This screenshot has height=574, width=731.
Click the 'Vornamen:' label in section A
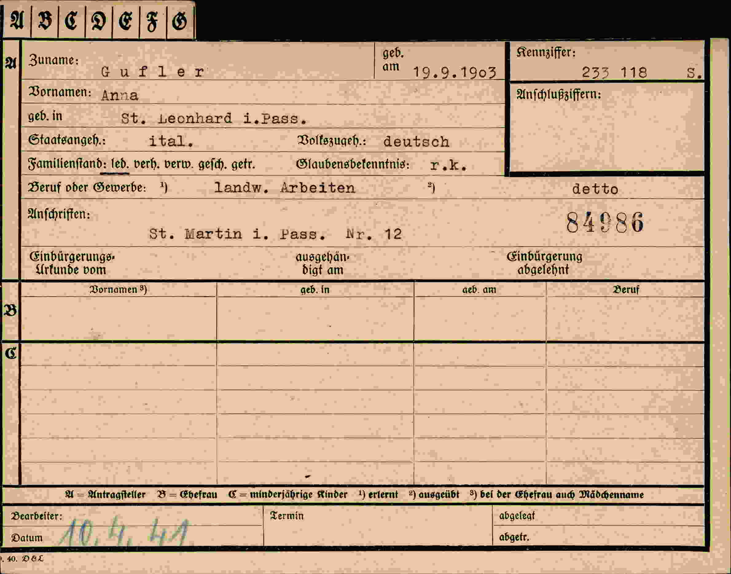[x=60, y=92]
